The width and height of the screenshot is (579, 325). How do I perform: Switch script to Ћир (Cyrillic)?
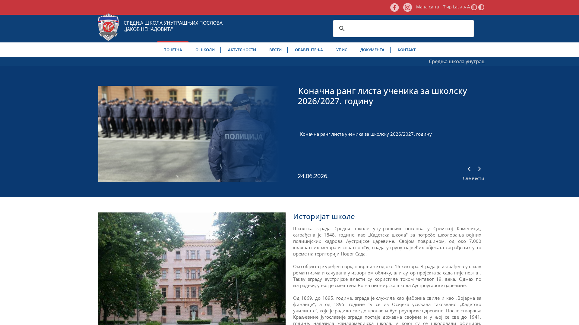pyautogui.click(x=447, y=7)
